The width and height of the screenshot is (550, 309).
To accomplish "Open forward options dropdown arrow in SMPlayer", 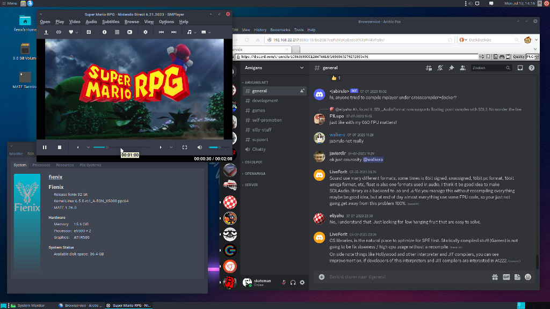I will point(171,148).
